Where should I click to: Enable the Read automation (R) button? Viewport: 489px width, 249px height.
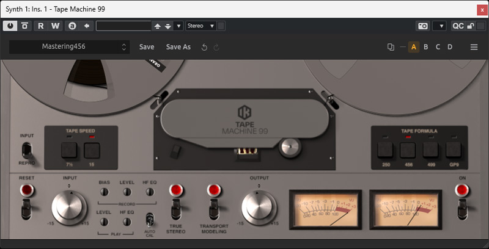pyautogui.click(x=41, y=26)
